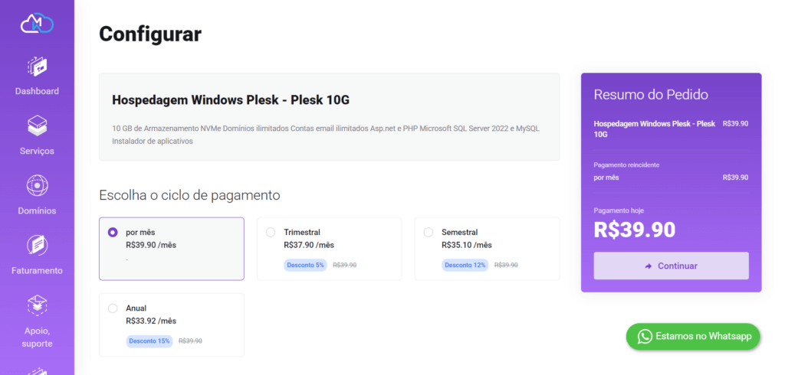The height and width of the screenshot is (375, 785).
Task: Click the Dashboard menu label
Action: [37, 91]
